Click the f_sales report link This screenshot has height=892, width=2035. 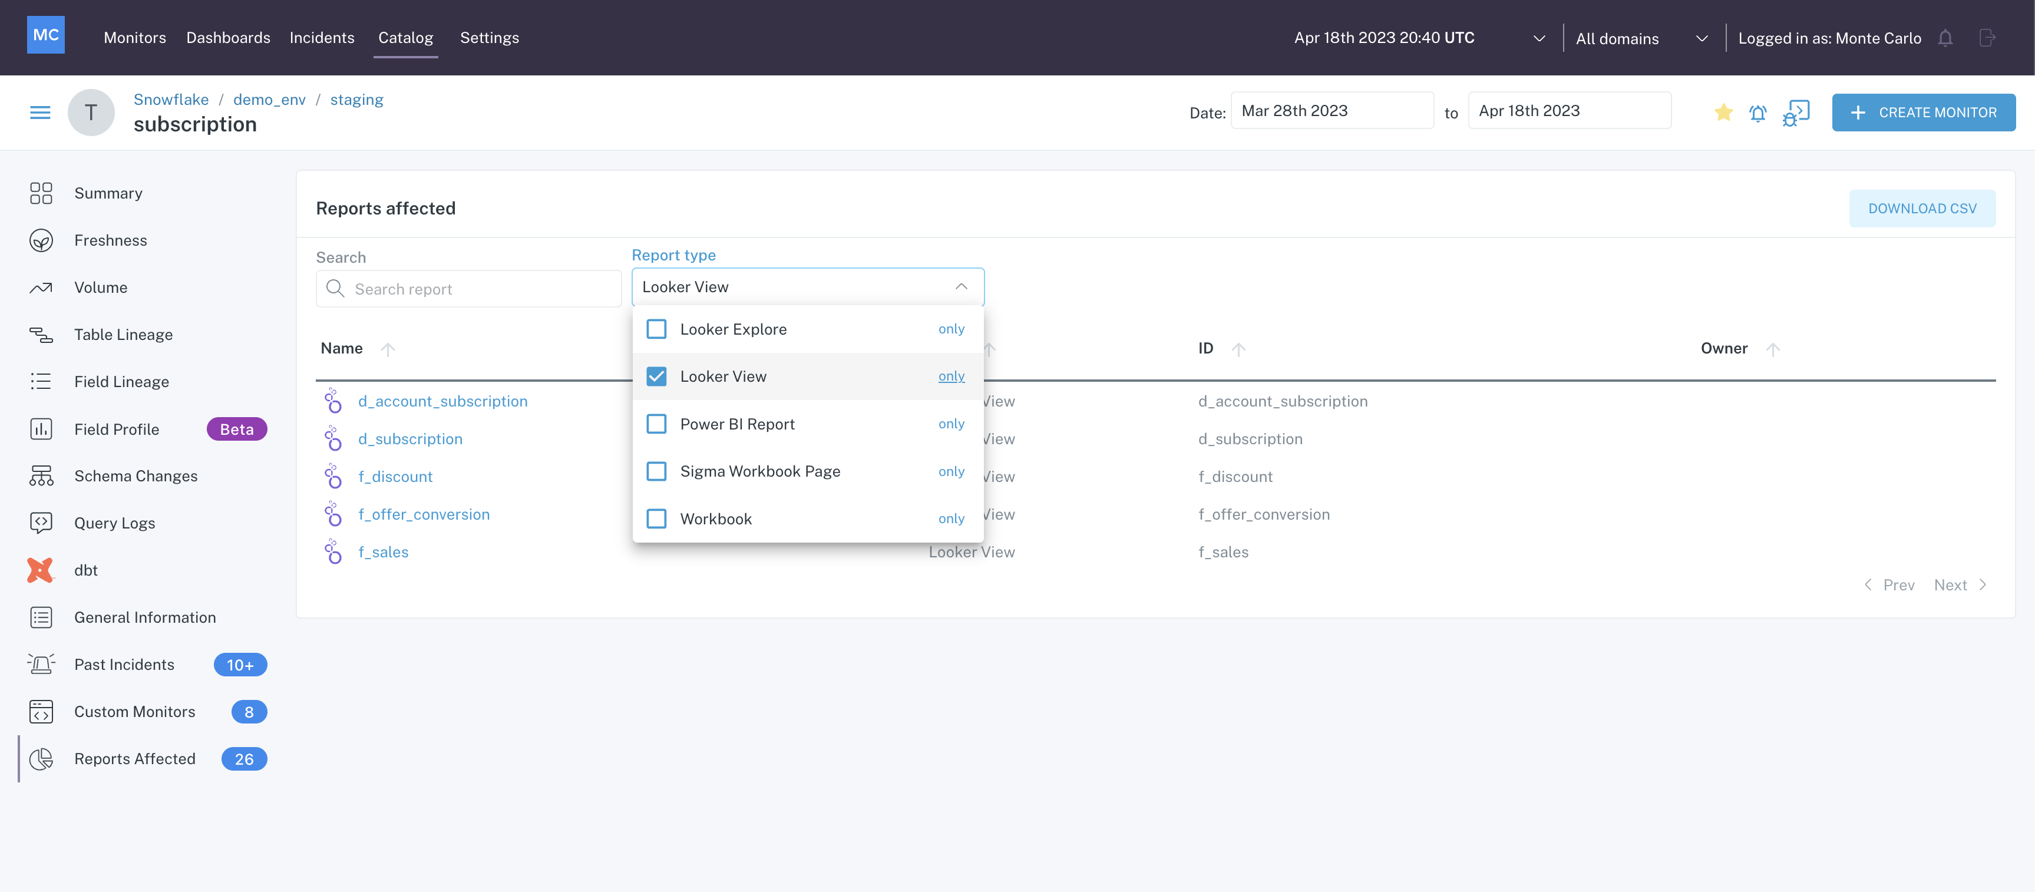[x=383, y=550]
